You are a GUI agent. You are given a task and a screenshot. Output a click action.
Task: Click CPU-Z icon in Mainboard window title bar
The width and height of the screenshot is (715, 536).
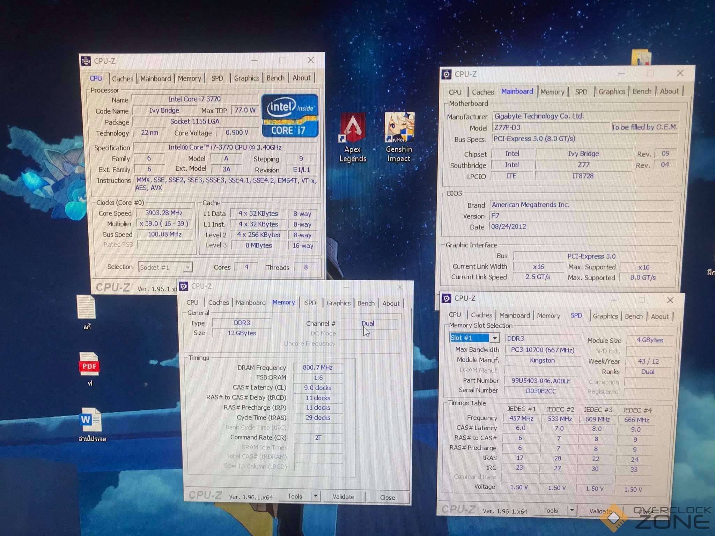(446, 74)
